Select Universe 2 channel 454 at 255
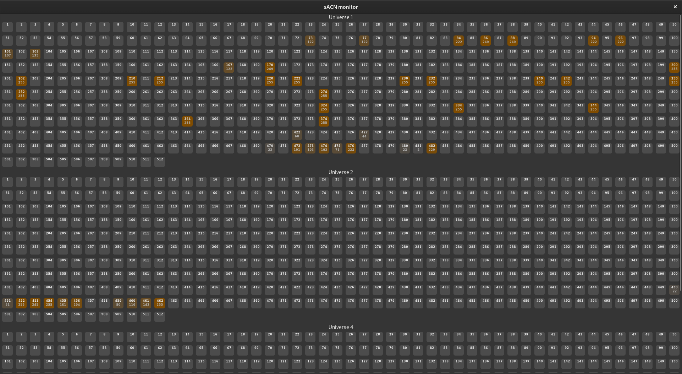Screen dimensions: 682x374 click(49, 303)
